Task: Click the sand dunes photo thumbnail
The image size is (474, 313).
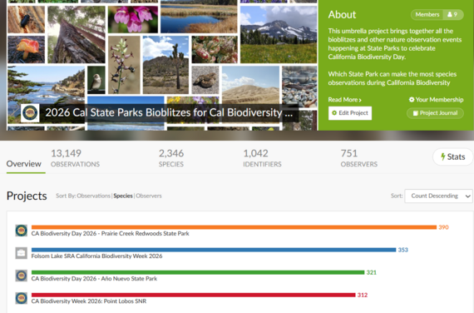Action: (250, 85)
